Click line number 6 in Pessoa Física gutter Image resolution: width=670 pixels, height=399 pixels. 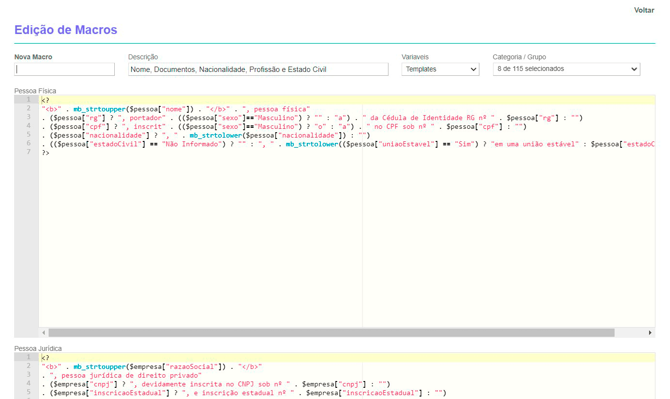29,143
